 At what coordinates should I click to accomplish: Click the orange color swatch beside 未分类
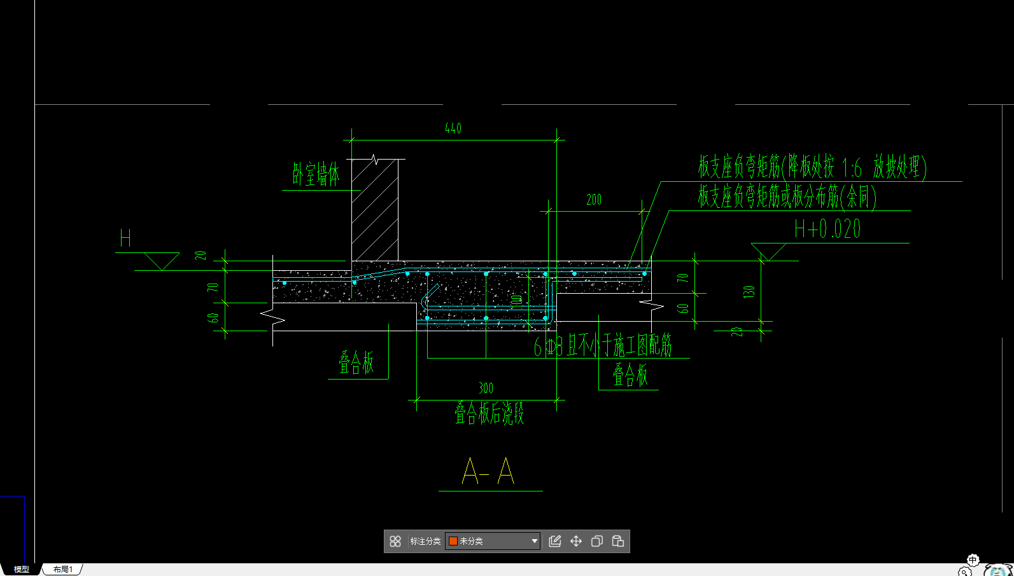click(x=453, y=541)
